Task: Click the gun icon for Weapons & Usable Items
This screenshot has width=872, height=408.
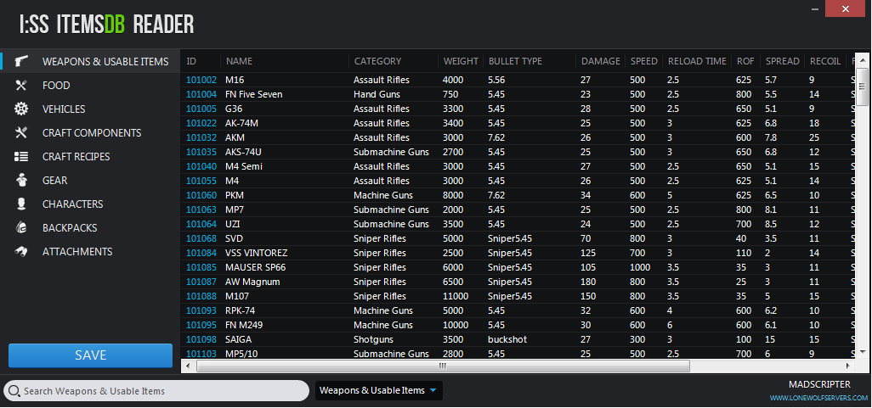Action: click(21, 61)
